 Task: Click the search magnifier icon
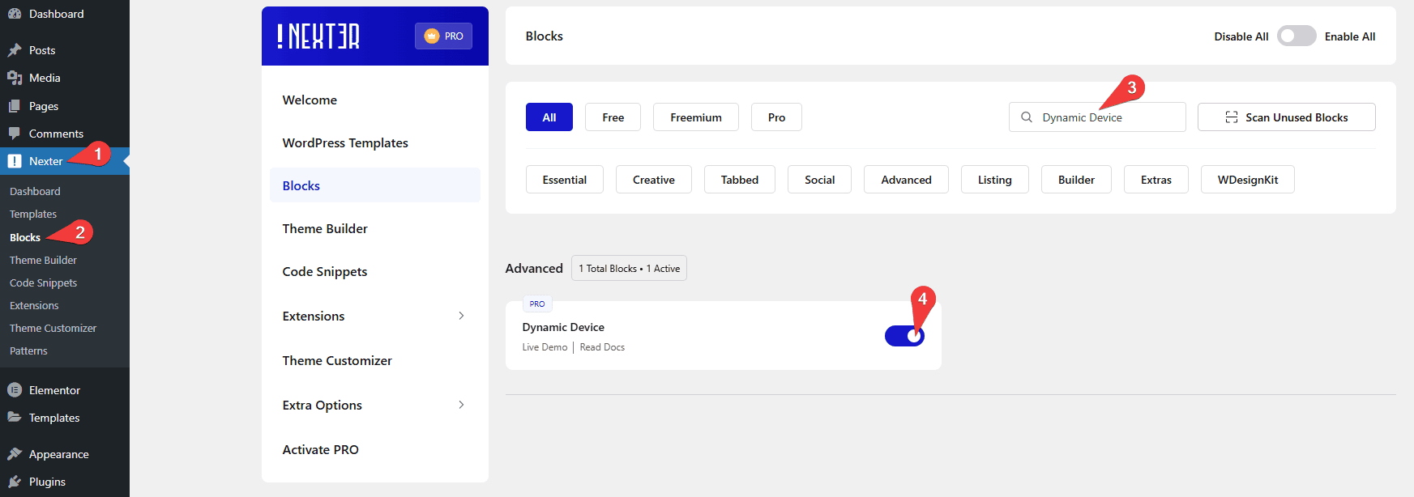(x=1027, y=117)
